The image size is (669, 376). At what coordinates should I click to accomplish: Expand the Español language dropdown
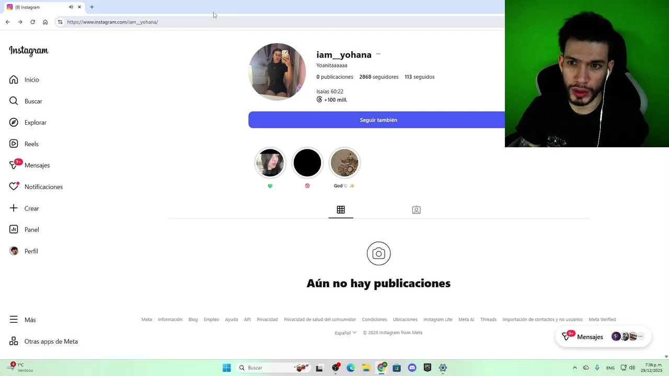(345, 333)
